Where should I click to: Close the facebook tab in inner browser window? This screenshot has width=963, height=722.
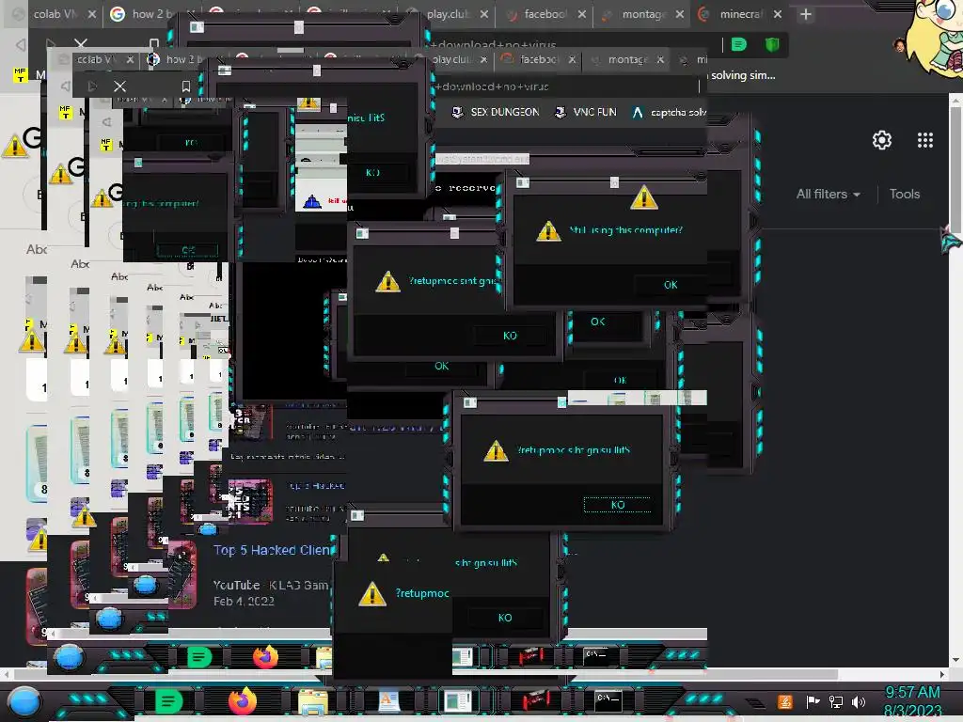pyautogui.click(x=572, y=59)
